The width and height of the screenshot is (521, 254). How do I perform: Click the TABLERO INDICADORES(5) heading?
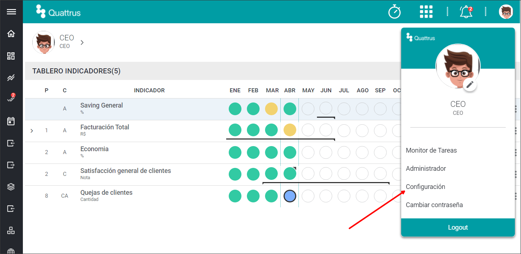tap(76, 71)
